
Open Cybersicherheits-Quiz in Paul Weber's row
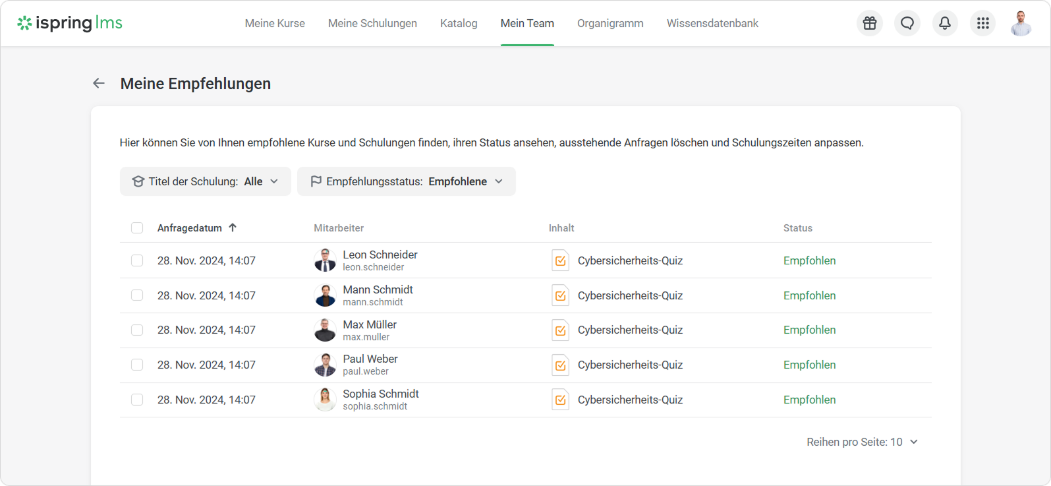[x=630, y=365]
